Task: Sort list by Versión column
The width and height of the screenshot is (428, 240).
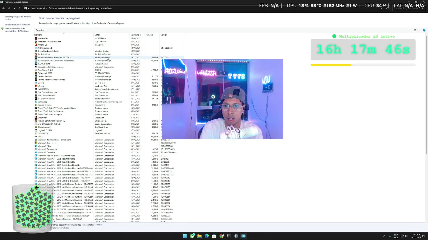Action: (x=172, y=35)
